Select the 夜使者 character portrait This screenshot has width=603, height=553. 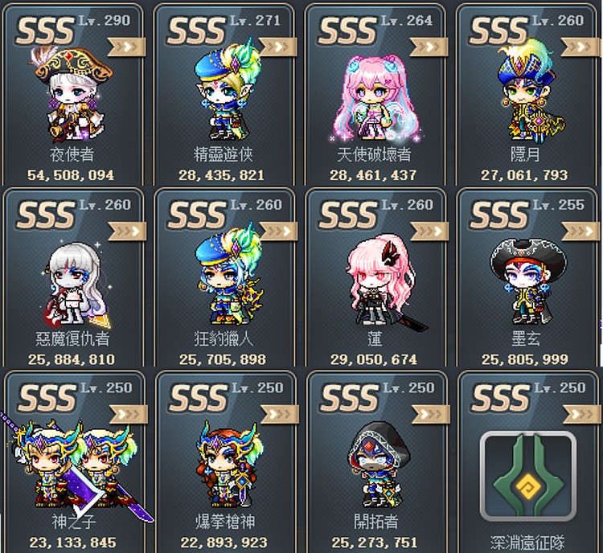tap(71, 95)
